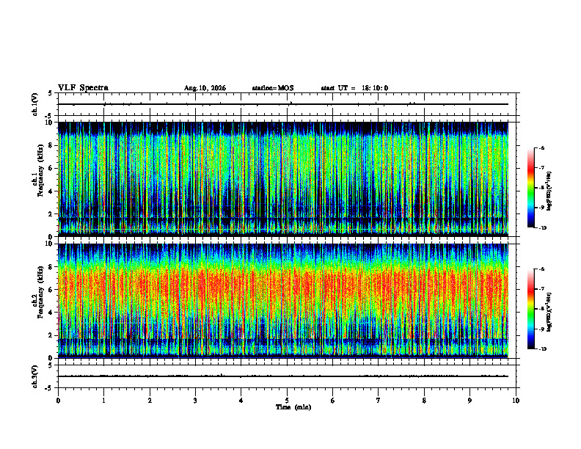Click the ch.1 voltage waveform trace panel
The image size is (581, 449).
pos(287,104)
